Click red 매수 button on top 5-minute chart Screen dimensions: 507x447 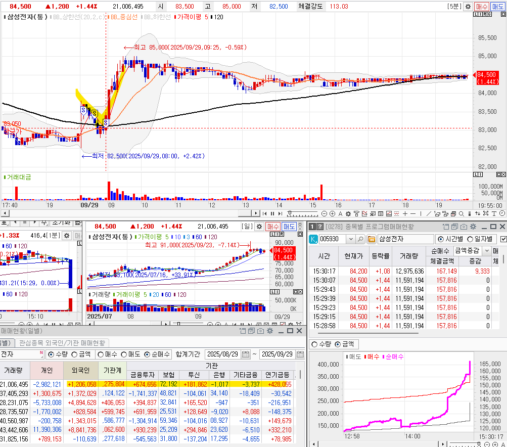click(481, 7)
